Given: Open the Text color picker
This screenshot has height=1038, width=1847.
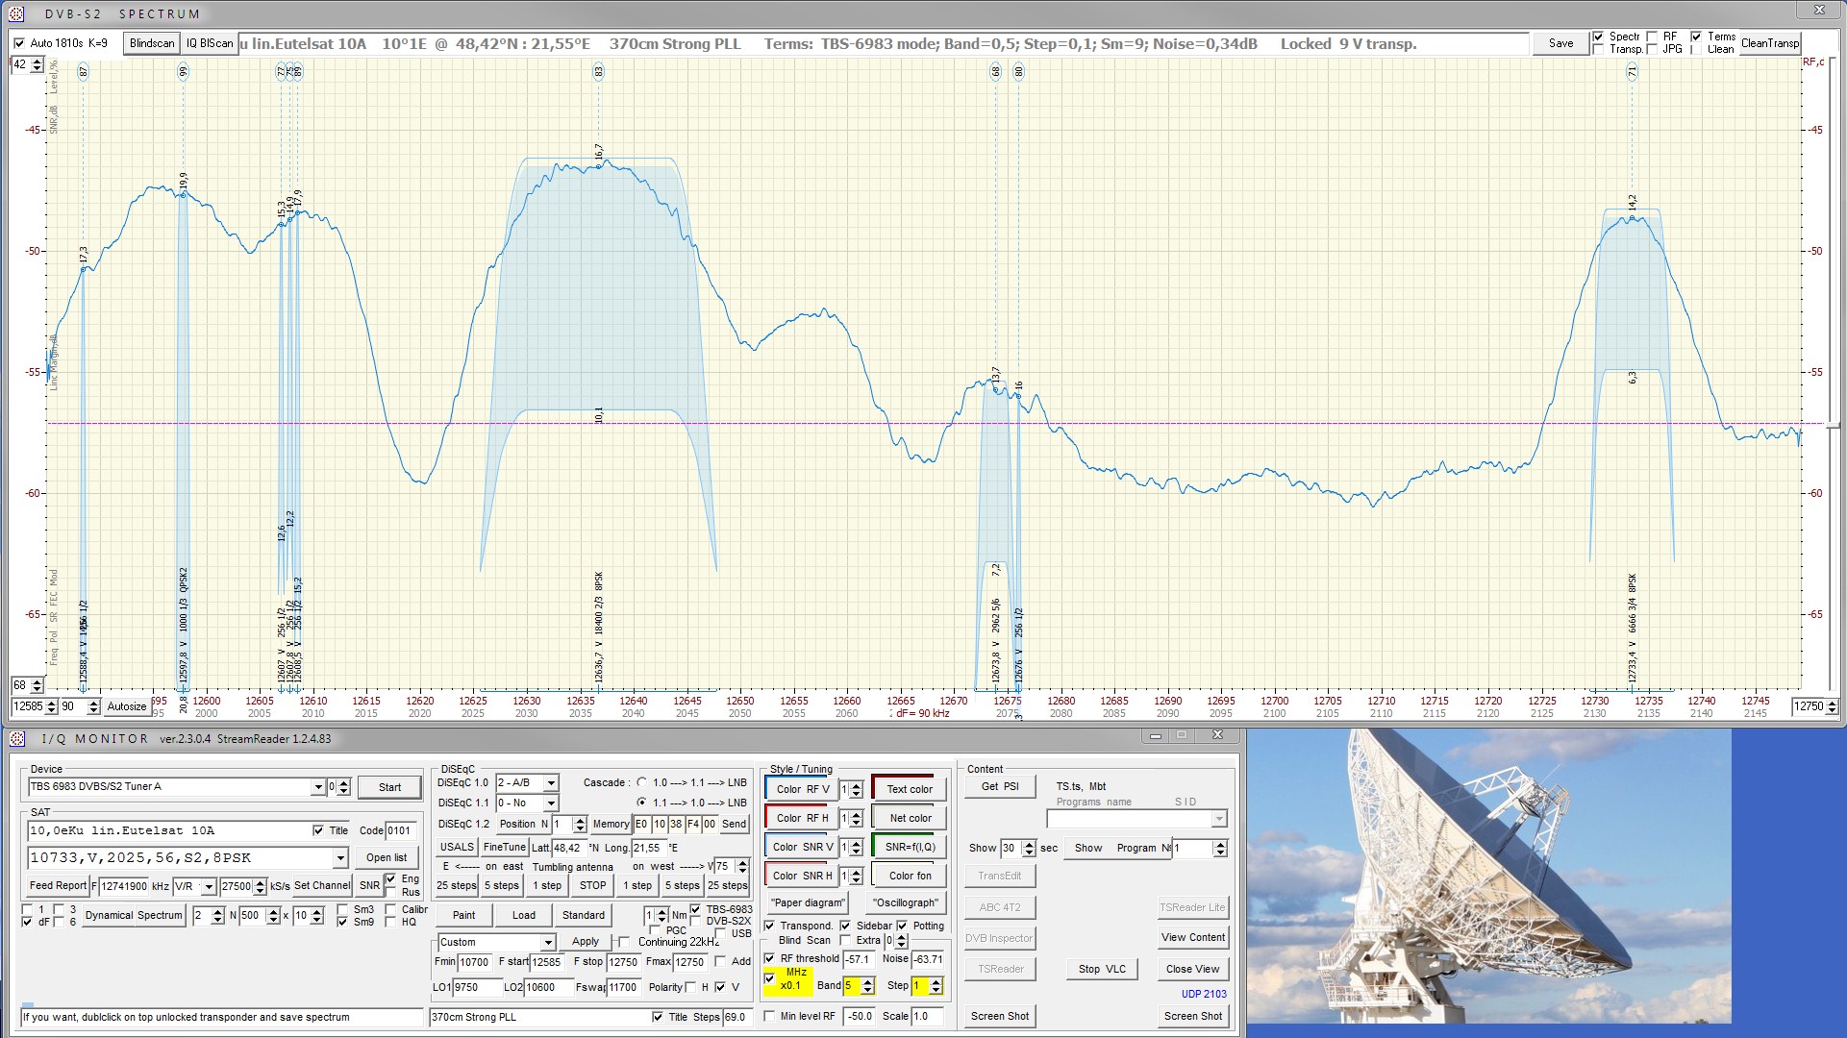Looking at the screenshot, I should pyautogui.click(x=910, y=789).
